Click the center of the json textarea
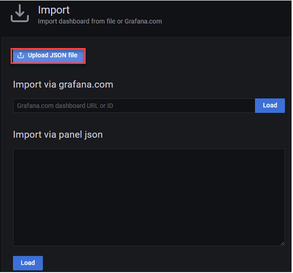 tap(149, 197)
